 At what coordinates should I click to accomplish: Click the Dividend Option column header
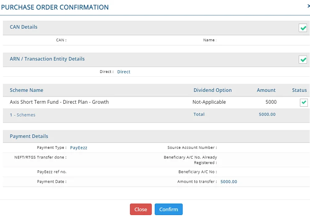coord(212,90)
